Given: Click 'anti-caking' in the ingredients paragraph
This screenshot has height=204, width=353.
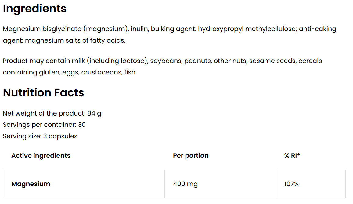Looking at the screenshot, I should (317, 29).
